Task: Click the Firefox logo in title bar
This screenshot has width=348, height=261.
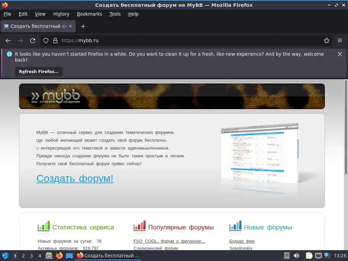Action: coord(5,5)
